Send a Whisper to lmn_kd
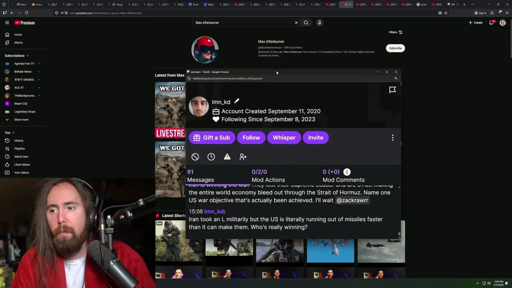Image resolution: width=512 pixels, height=288 pixels. (284, 138)
